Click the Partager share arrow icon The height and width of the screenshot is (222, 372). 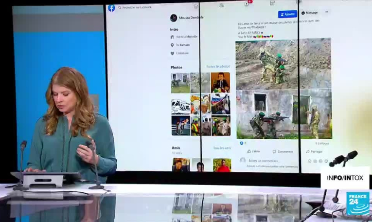[x=308, y=151]
